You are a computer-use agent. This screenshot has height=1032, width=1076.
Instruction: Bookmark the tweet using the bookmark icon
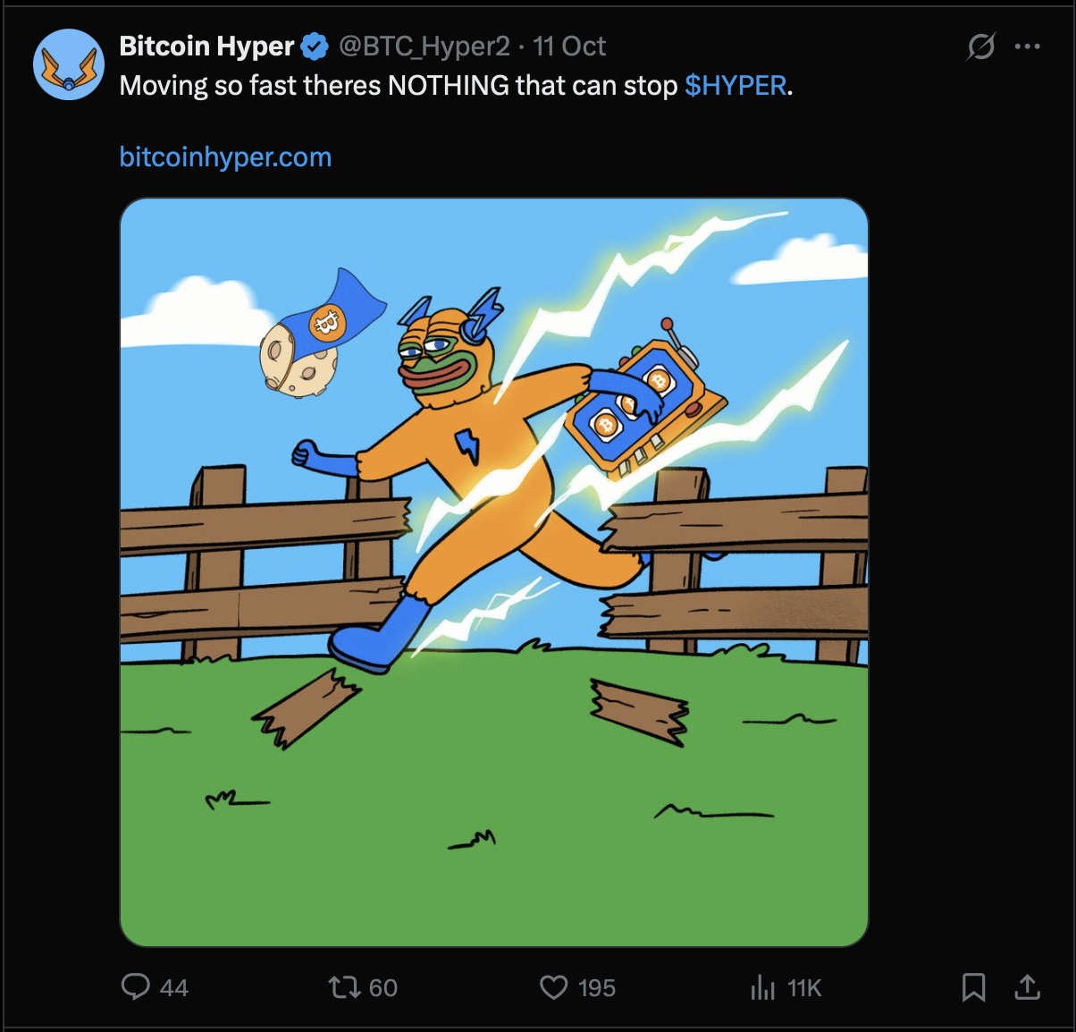973,988
